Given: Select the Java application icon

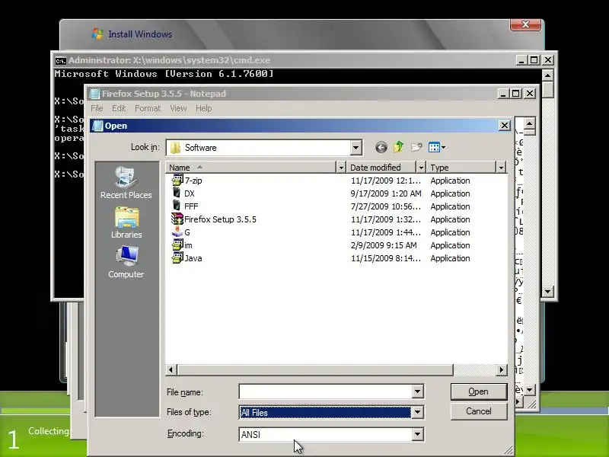Looking at the screenshot, I should tap(177, 258).
